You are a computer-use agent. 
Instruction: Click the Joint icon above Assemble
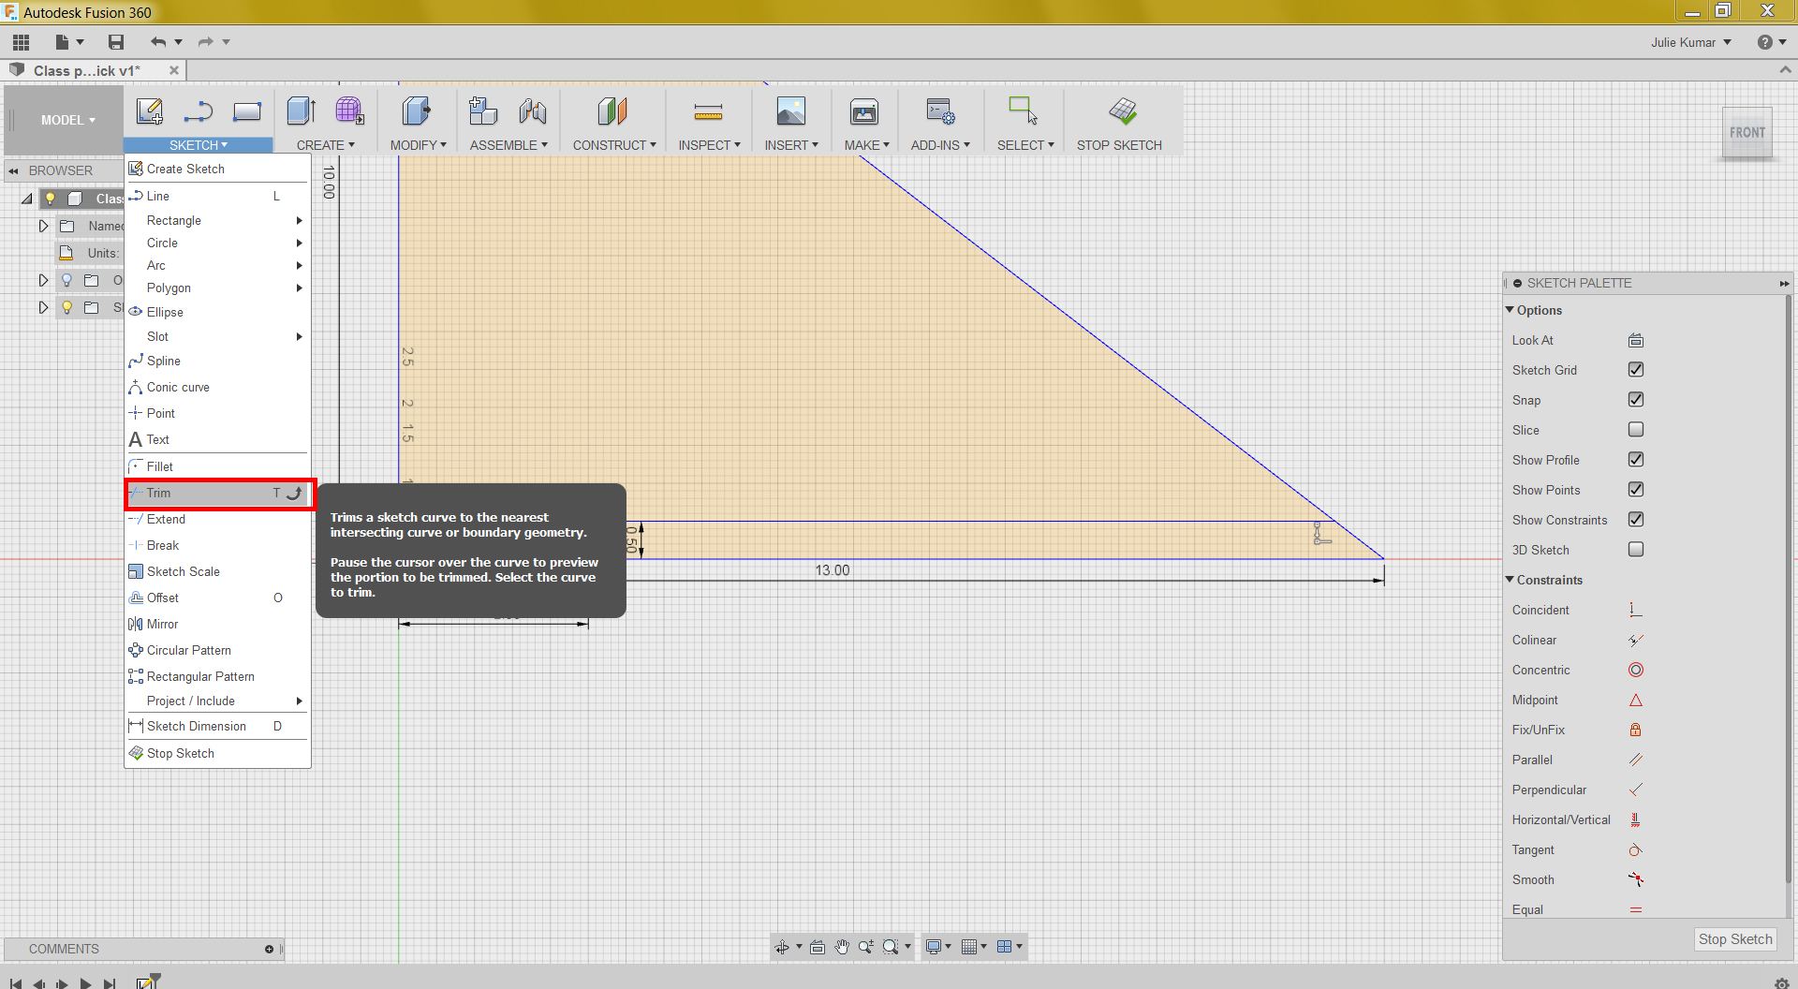533,111
